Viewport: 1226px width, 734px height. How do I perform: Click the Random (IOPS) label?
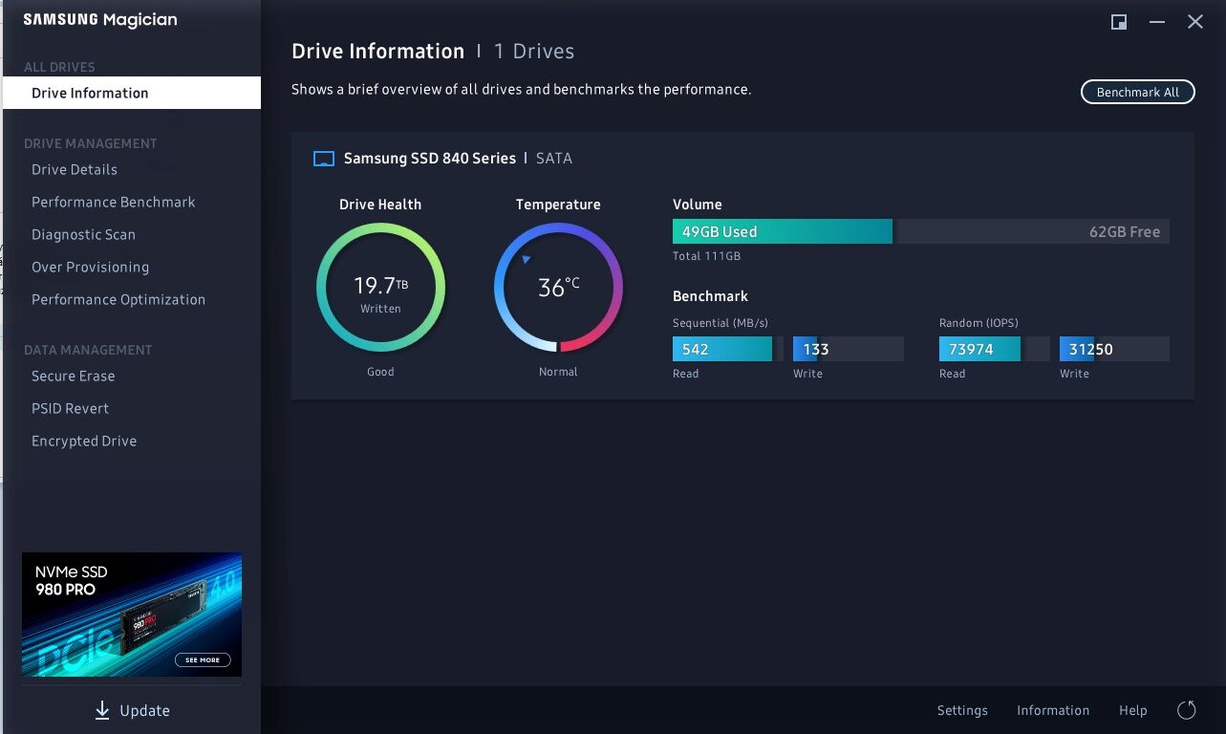point(979,323)
